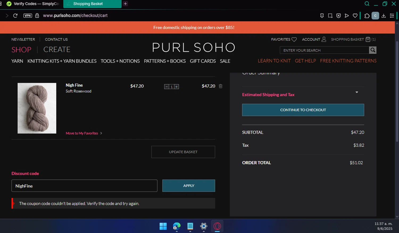Open the Sale menu item

[225, 61]
